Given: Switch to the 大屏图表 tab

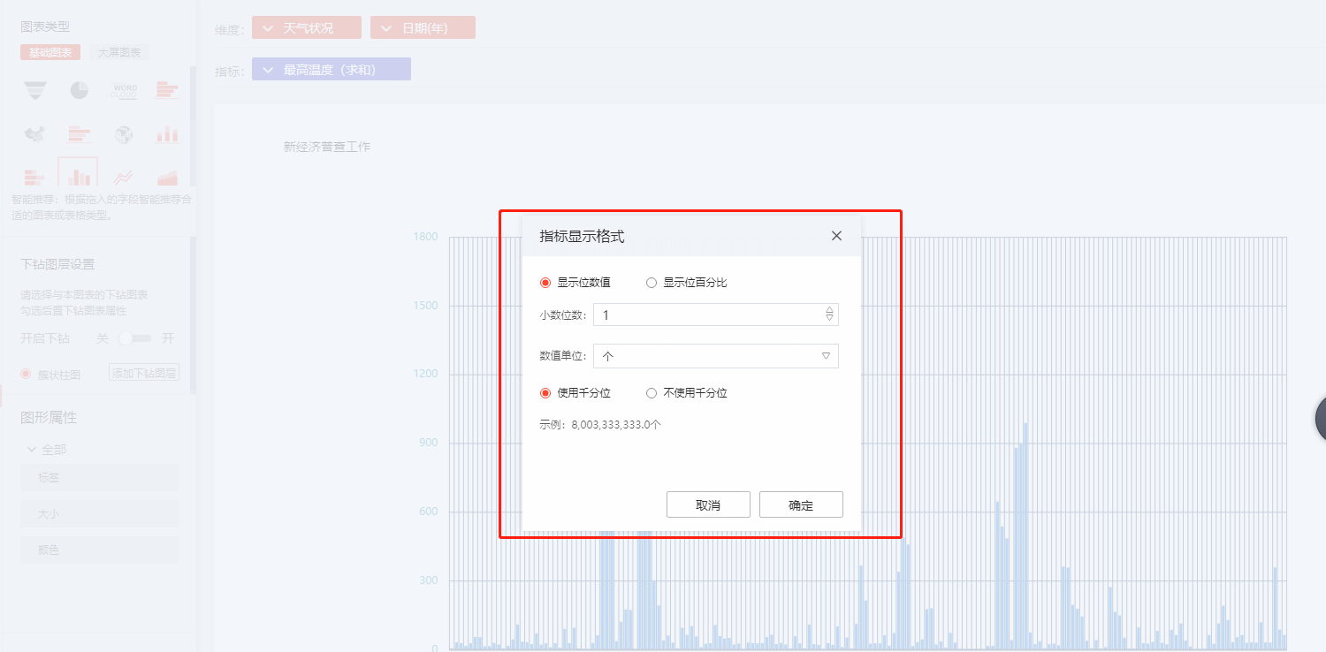Looking at the screenshot, I should [119, 53].
